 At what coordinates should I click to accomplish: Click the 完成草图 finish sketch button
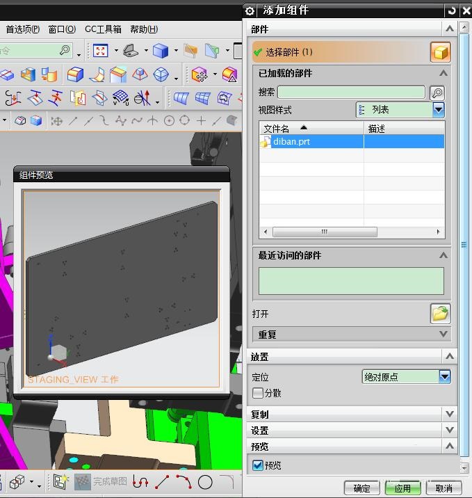click(x=101, y=482)
